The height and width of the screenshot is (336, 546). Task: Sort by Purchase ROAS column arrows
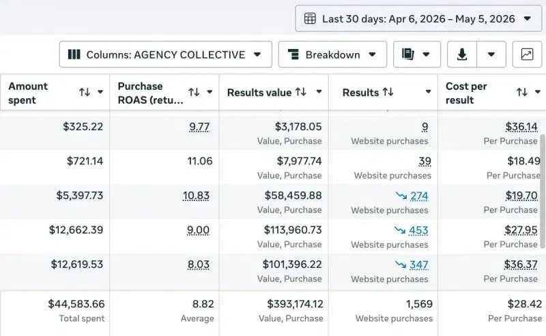194,92
